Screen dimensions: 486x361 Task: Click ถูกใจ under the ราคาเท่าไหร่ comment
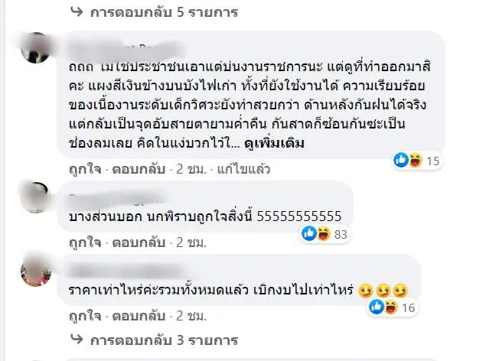(x=85, y=316)
